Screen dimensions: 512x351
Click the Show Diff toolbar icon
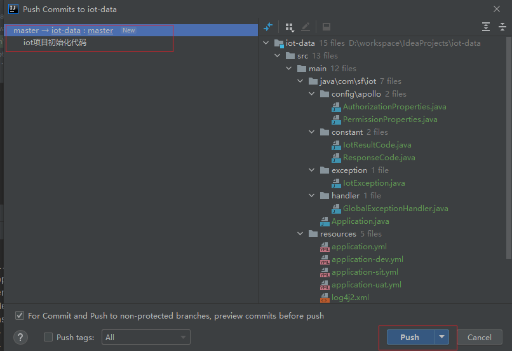coord(268,27)
